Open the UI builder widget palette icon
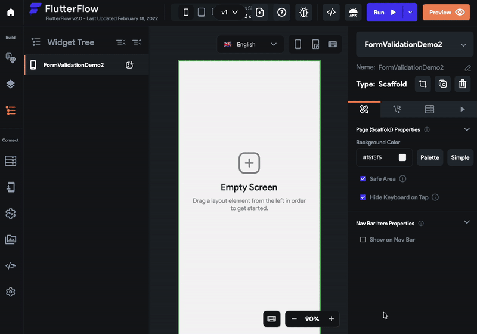 click(x=11, y=58)
